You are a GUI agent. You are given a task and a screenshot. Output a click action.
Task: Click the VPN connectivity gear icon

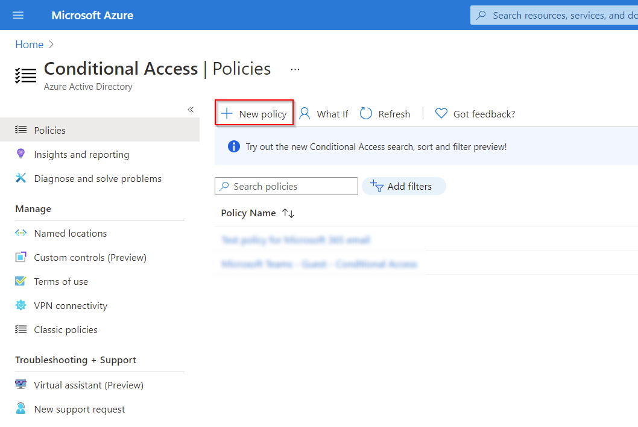[21, 305]
